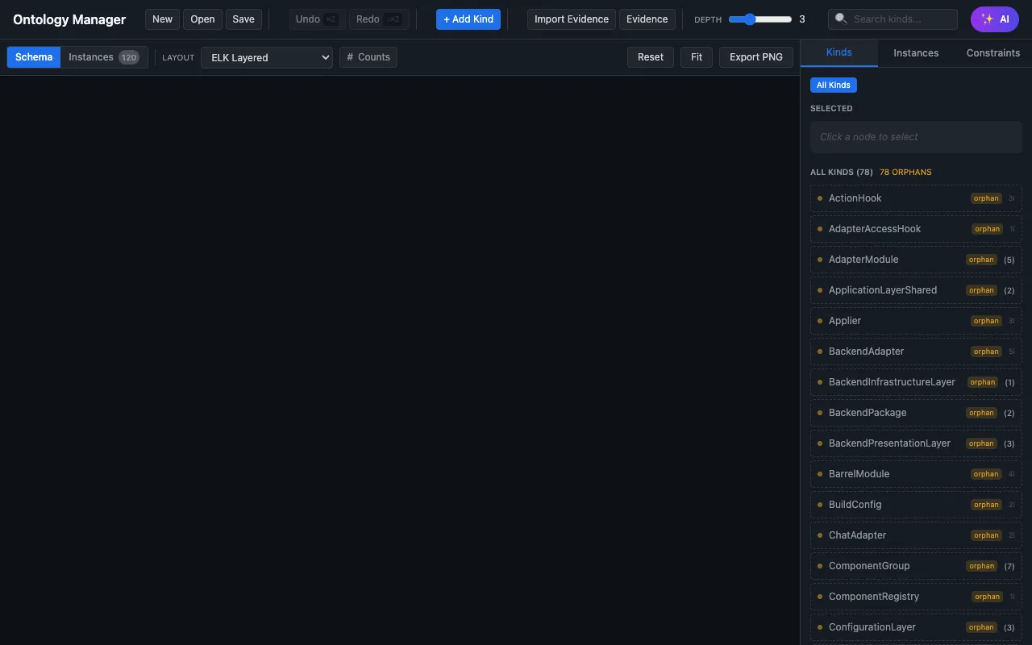The image size is (1032, 645).
Task: Switch to Schema view
Action: (34, 57)
